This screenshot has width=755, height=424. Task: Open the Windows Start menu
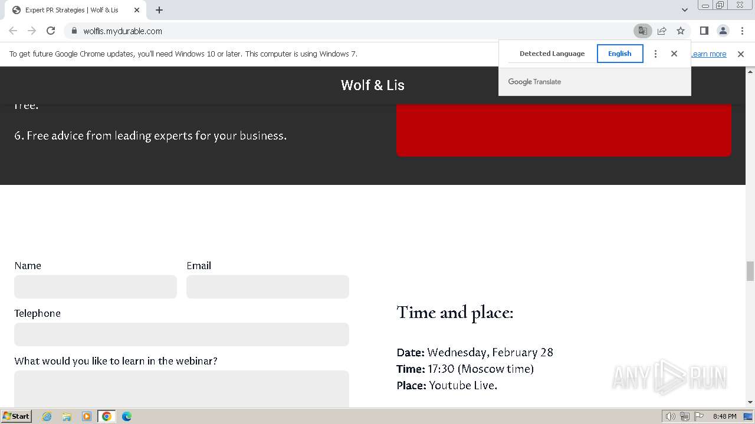16,416
